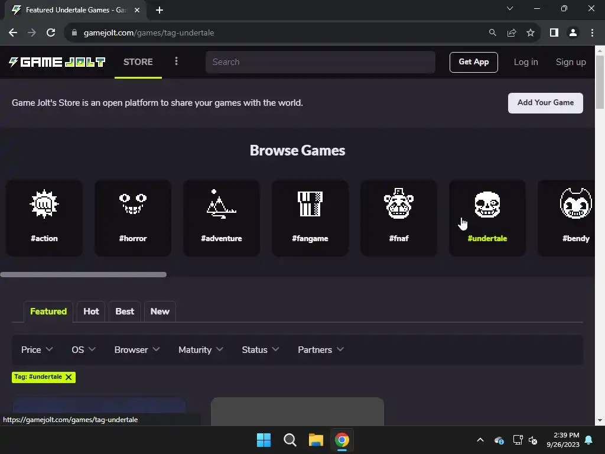The image size is (605, 454).
Task: Open Windows taskbar search
Action: pos(290,440)
